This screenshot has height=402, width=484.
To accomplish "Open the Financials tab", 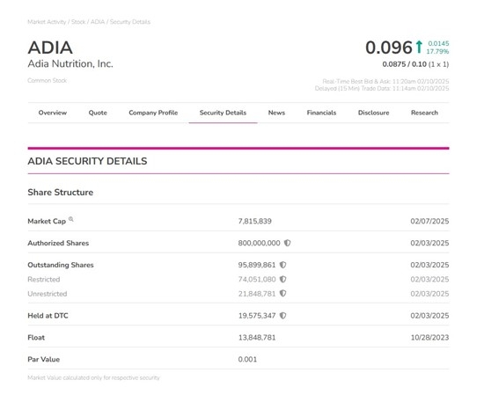I will pos(321,113).
